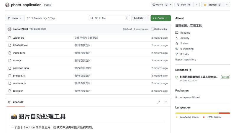Open the Activity link in About

(x=185, y=38)
